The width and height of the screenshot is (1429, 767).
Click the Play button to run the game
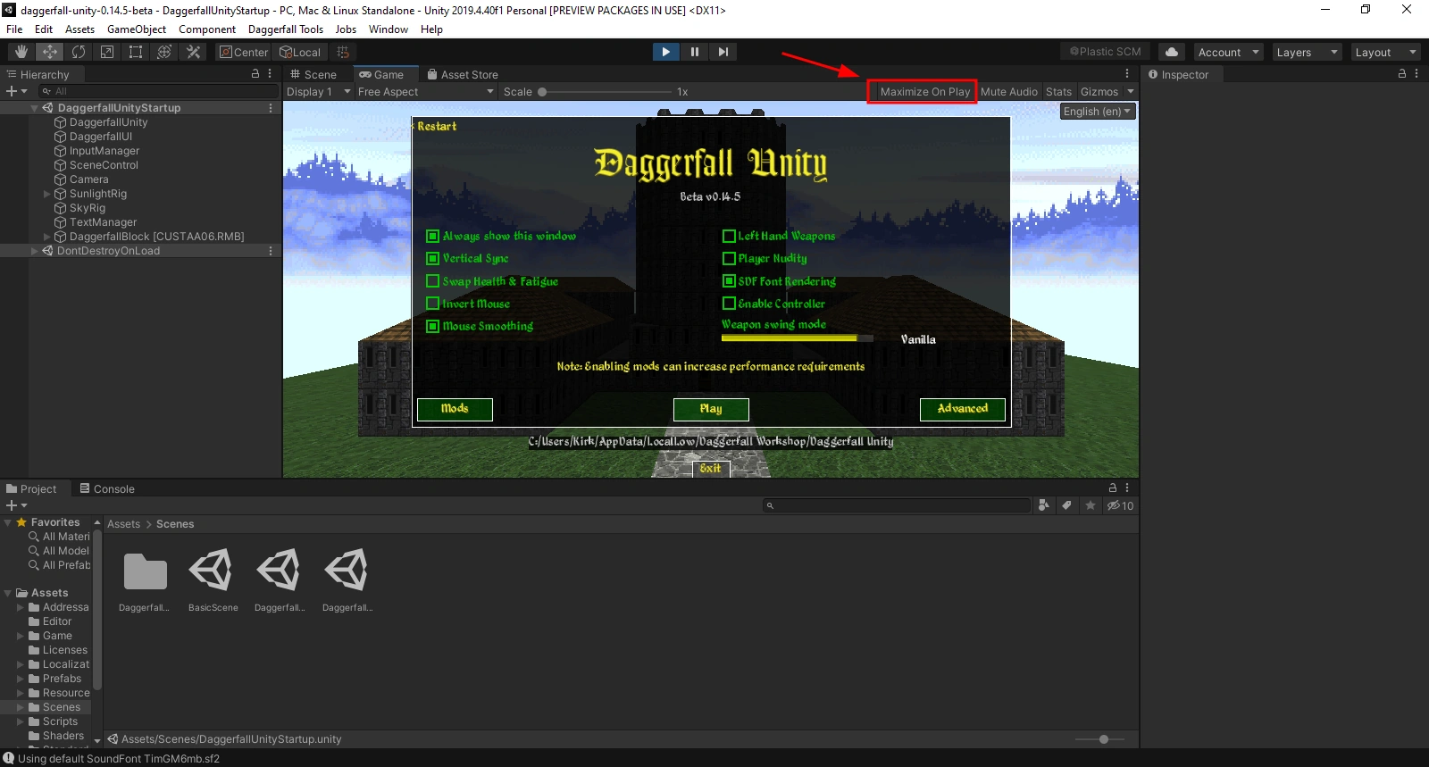665,52
